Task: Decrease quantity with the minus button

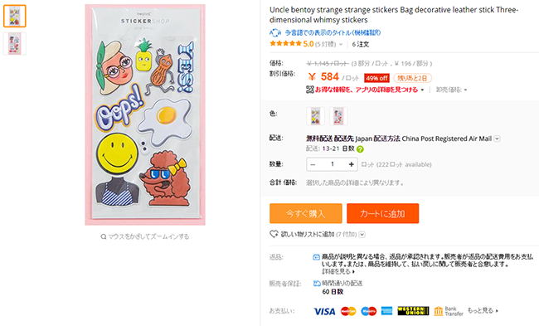Action: pos(313,164)
